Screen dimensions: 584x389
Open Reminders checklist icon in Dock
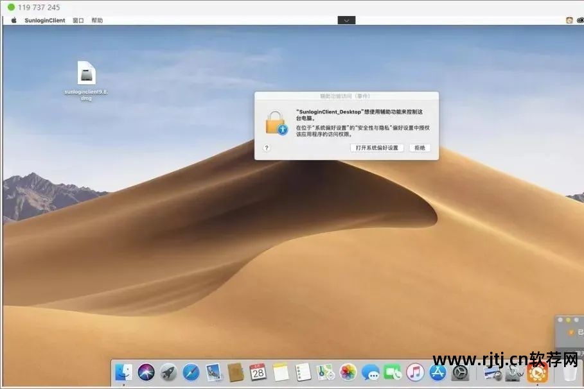[x=303, y=372]
